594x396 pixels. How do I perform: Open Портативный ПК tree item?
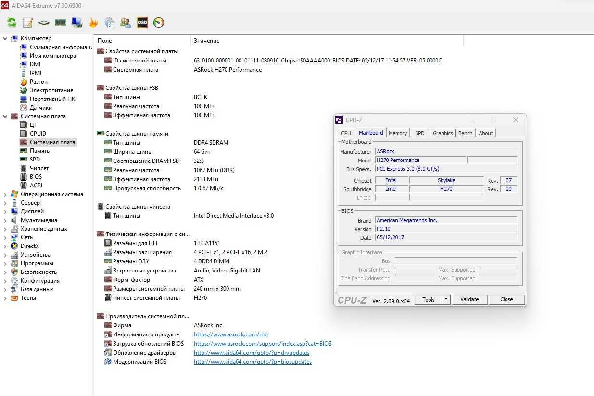click(x=52, y=99)
